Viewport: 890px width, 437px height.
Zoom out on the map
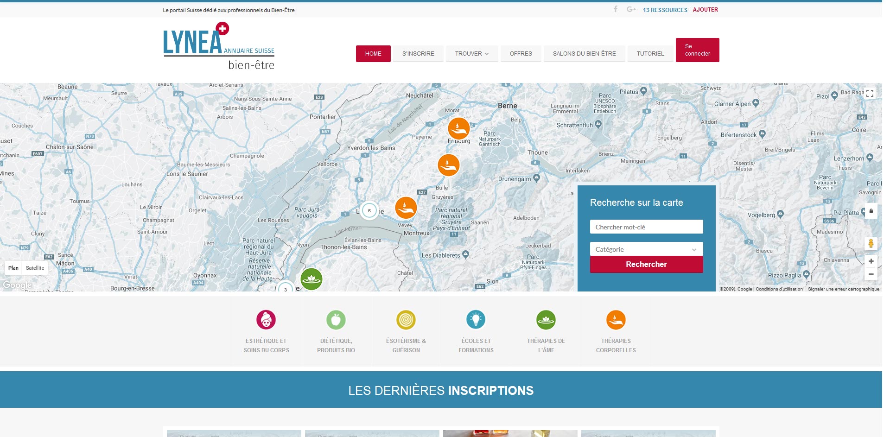click(x=871, y=274)
